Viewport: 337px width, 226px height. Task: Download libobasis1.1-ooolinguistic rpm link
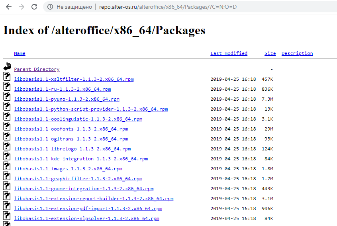click(78, 119)
